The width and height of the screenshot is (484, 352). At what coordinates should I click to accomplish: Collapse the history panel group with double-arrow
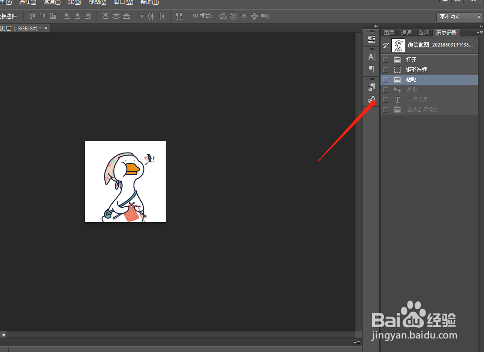click(481, 26)
